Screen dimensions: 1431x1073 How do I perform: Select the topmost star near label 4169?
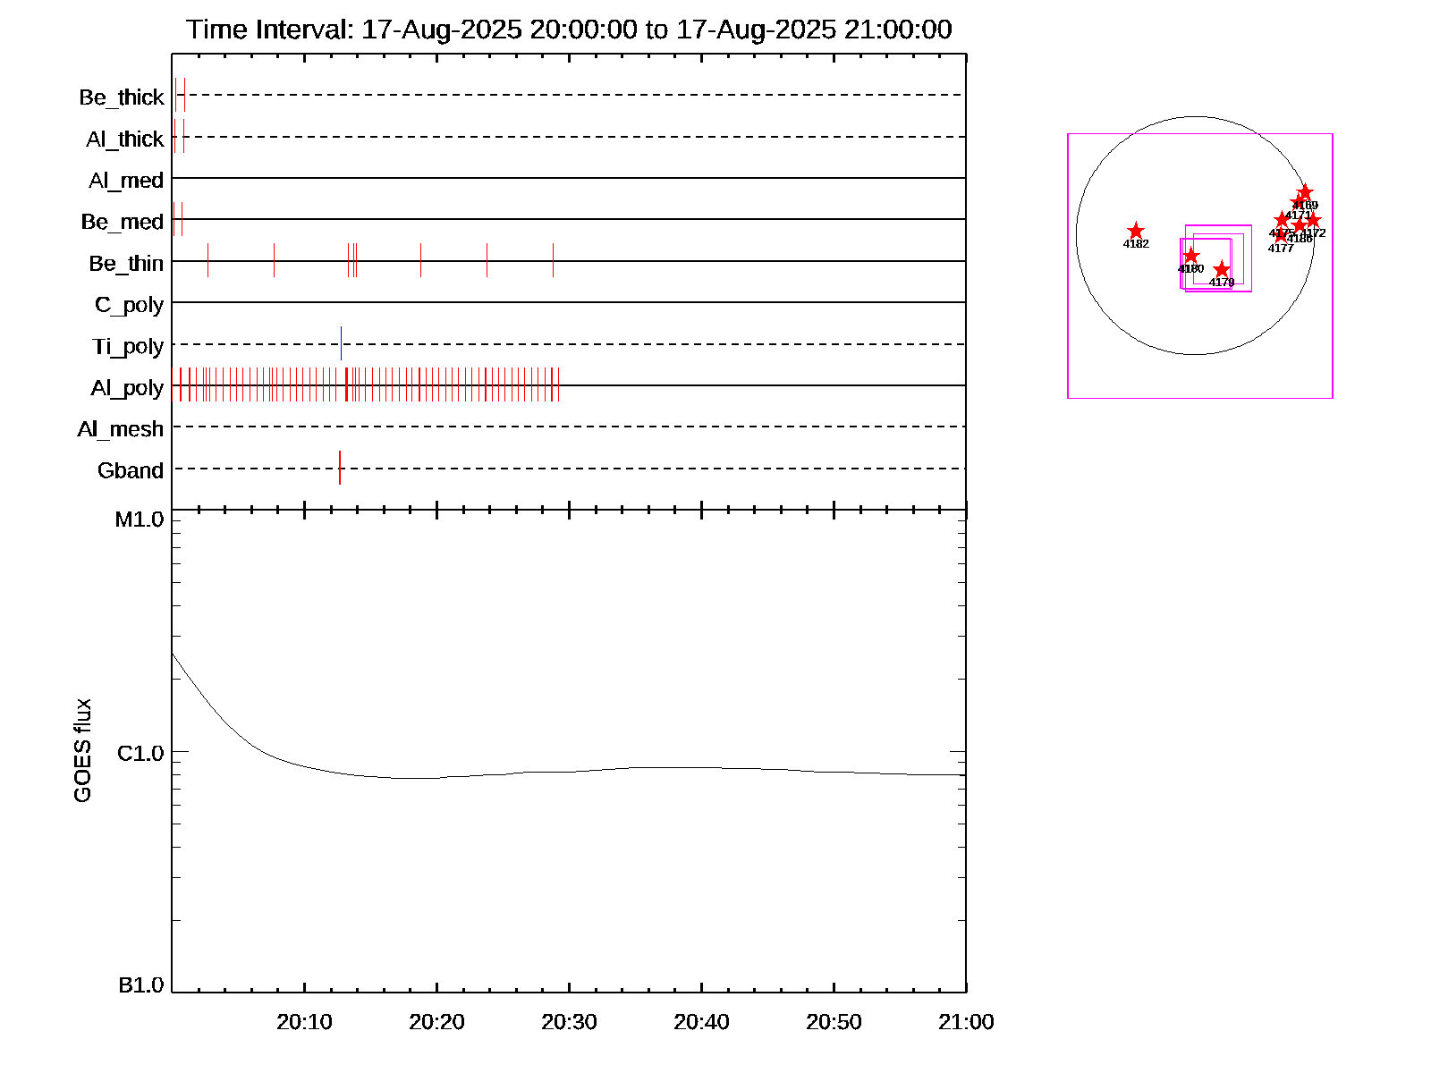pyautogui.click(x=1305, y=192)
